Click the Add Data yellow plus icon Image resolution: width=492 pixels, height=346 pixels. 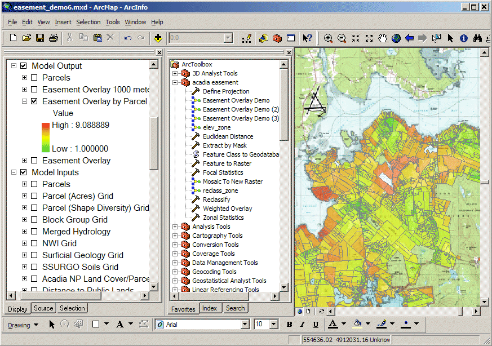coord(158,38)
